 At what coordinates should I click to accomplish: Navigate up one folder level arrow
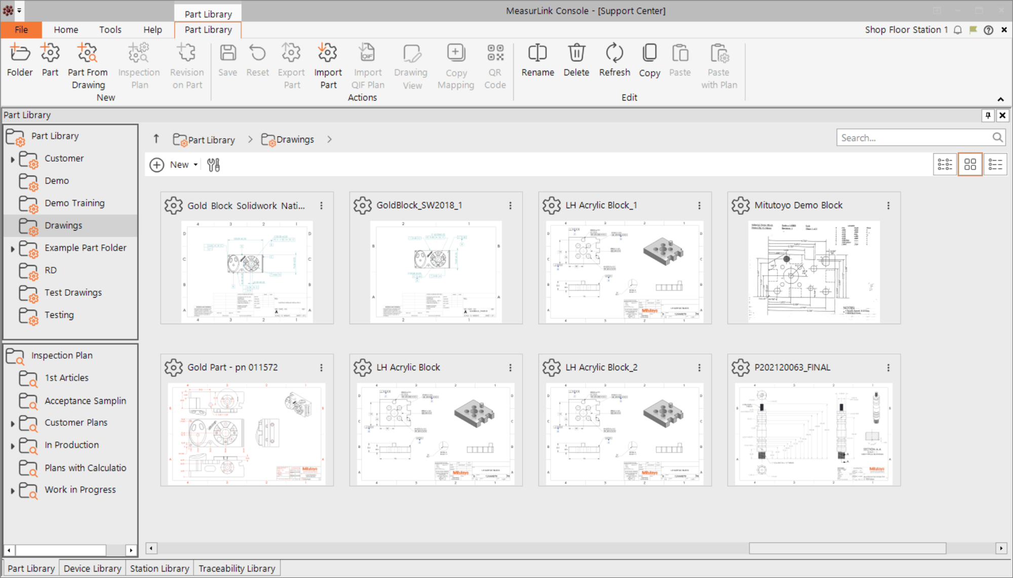pos(156,139)
